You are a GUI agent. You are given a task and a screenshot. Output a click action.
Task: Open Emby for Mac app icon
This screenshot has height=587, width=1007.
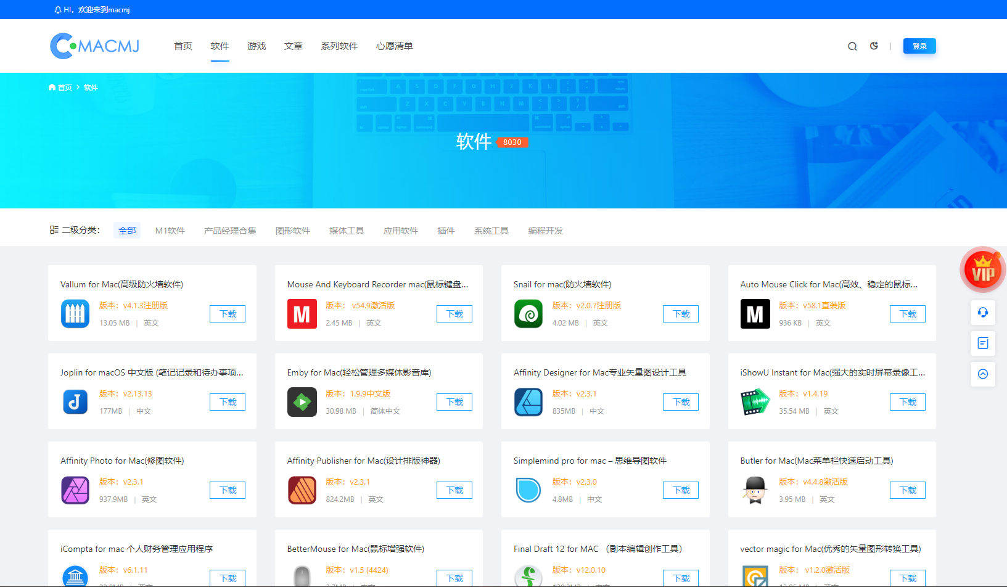(302, 402)
